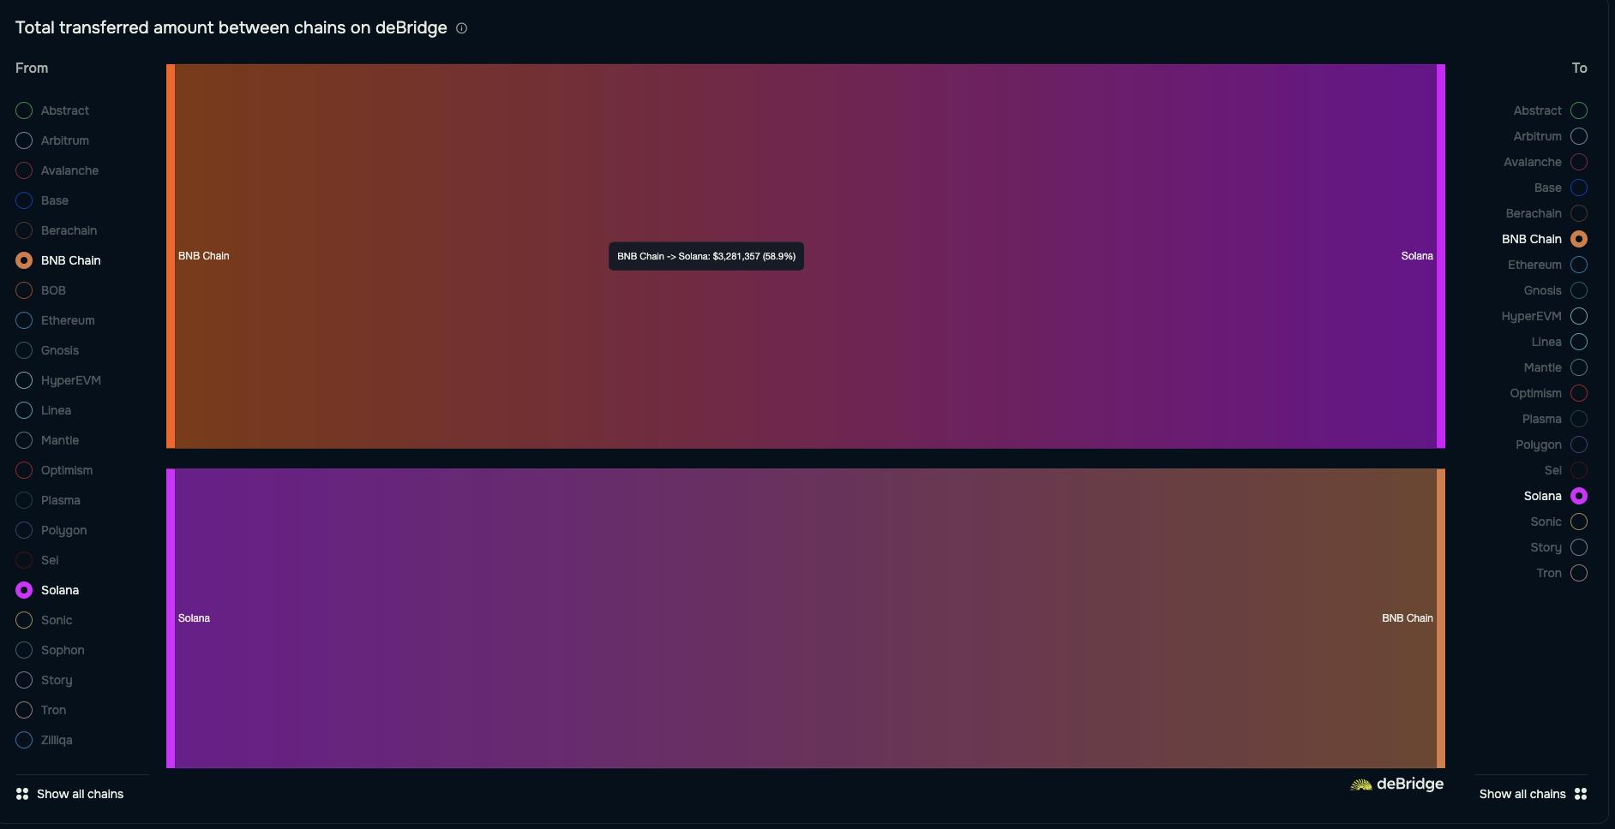Deselect BNB Chain in the From list
The height and width of the screenshot is (829, 1615).
pos(24,260)
